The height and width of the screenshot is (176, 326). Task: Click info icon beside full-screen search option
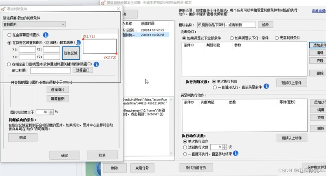[x=46, y=35]
